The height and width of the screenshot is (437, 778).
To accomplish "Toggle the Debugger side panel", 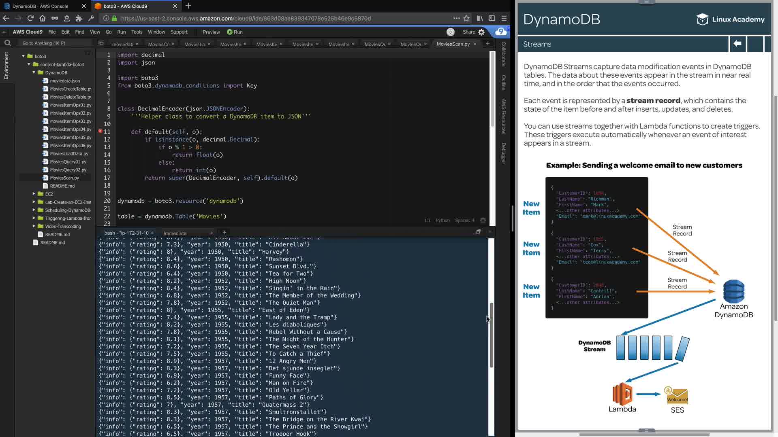I will coord(503,153).
